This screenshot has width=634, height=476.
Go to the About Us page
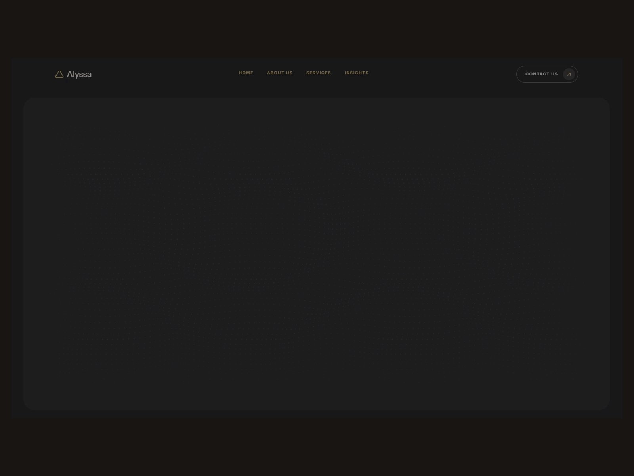(x=280, y=73)
